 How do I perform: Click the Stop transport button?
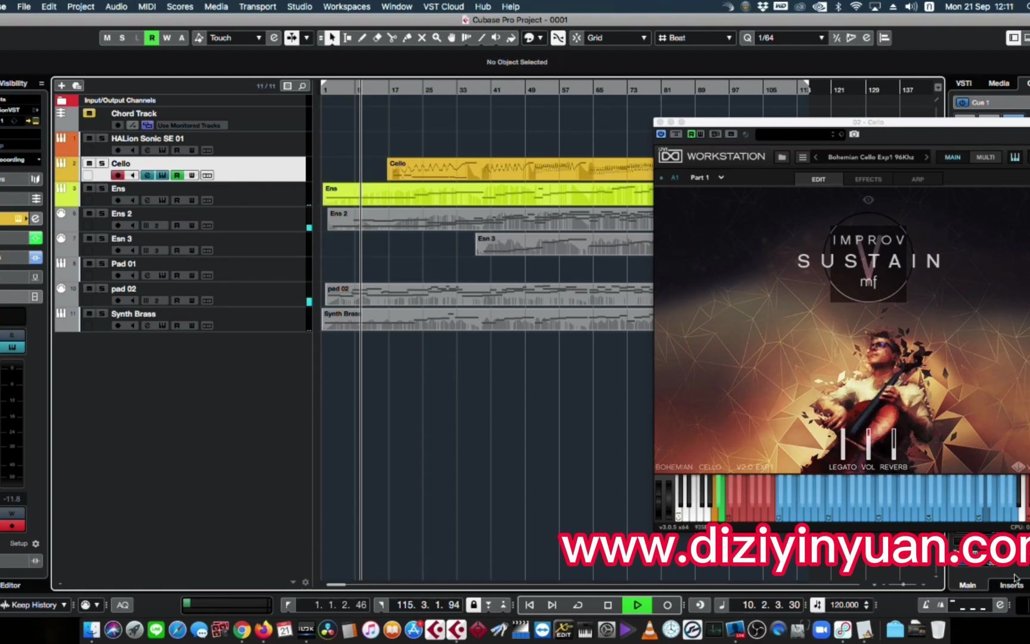pos(607,605)
